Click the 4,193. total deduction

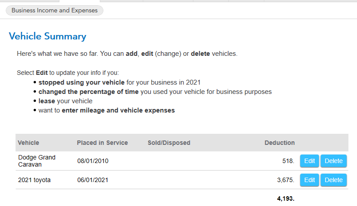click(286, 198)
